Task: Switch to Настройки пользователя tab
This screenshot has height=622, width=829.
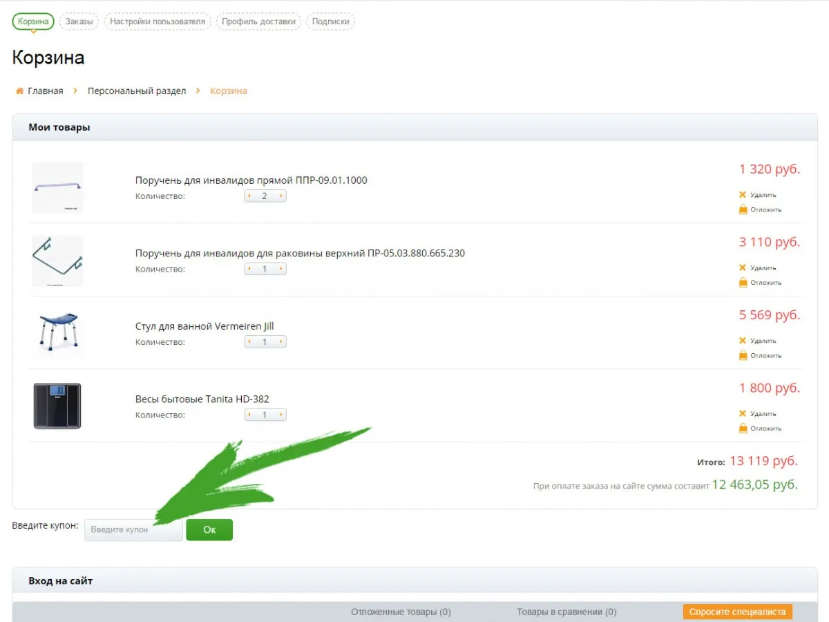Action: pos(158,21)
